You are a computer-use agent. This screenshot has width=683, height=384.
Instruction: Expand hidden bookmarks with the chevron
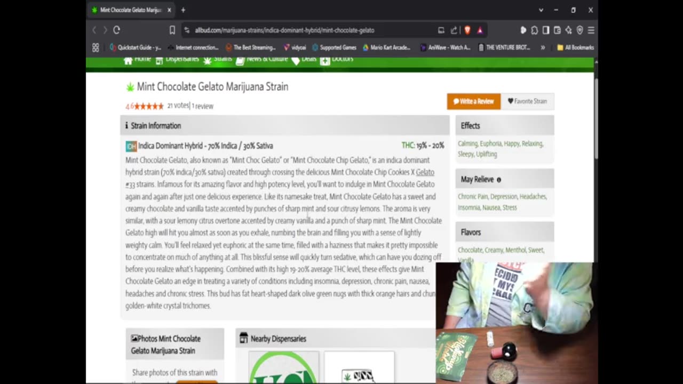(543, 47)
